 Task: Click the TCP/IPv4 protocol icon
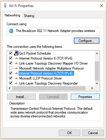coord(16,73)
